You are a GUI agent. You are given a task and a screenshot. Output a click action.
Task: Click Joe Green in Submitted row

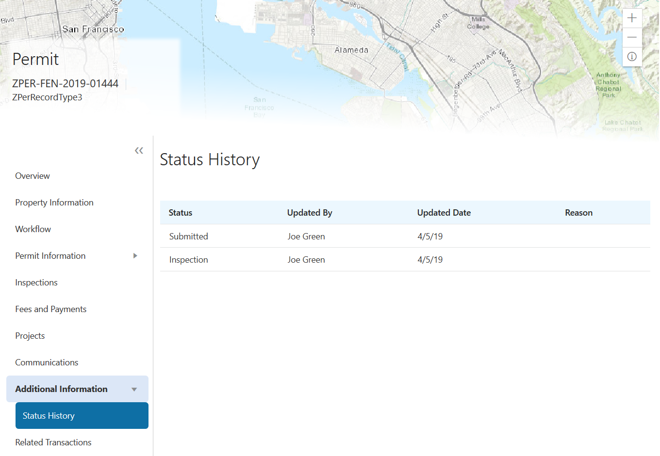306,236
